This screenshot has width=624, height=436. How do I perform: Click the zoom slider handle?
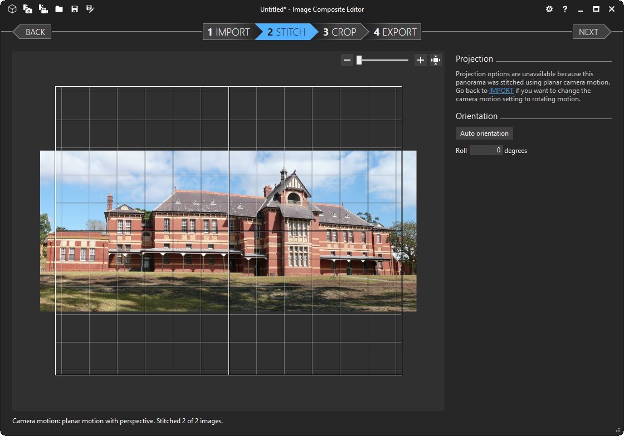(x=358, y=60)
